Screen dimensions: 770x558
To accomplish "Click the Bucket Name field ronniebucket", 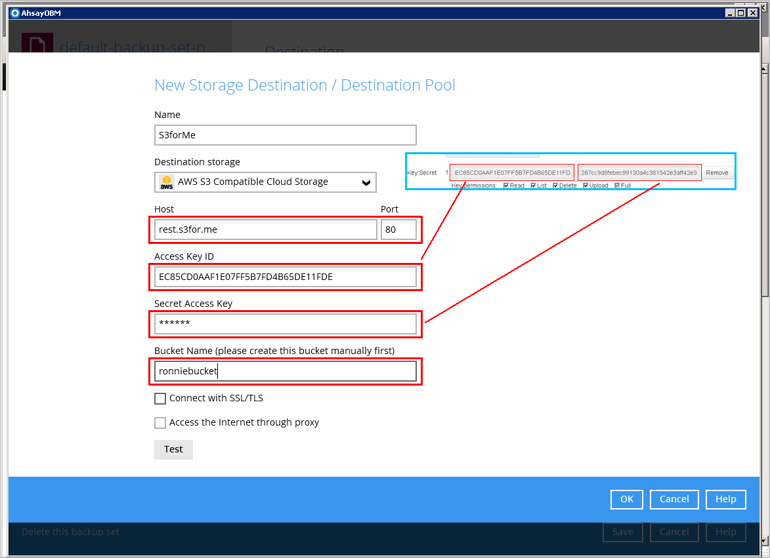I will point(286,371).
